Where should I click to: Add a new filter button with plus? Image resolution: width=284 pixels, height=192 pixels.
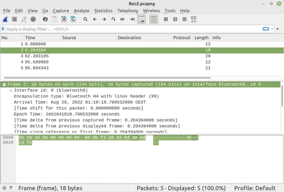coord(278,29)
